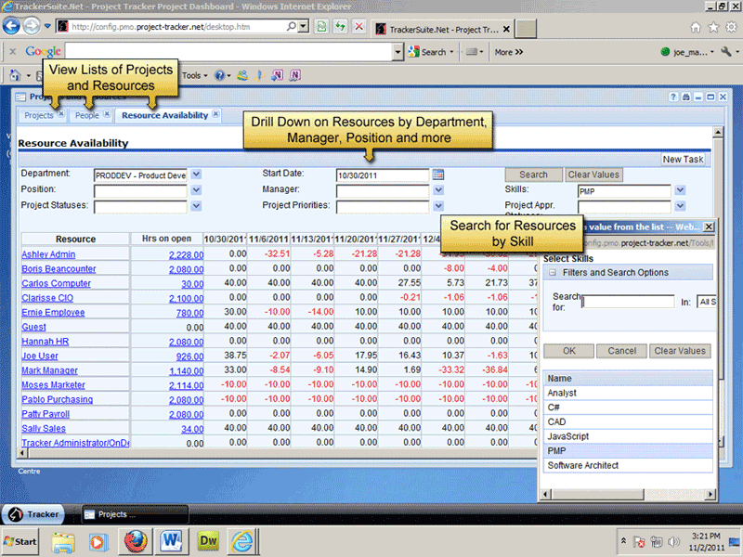Open the media player taskbar icon
The height and width of the screenshot is (557, 743).
(98, 542)
